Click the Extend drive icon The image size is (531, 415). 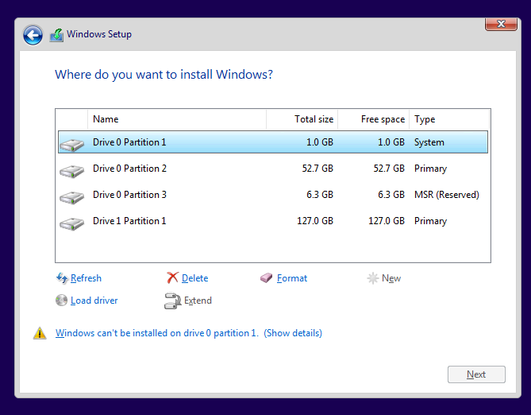(x=173, y=301)
